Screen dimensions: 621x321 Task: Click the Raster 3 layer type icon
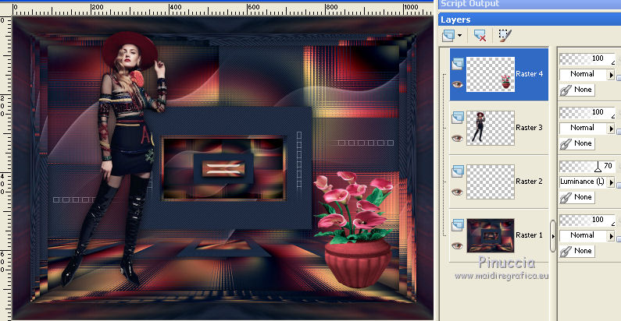tap(458, 118)
